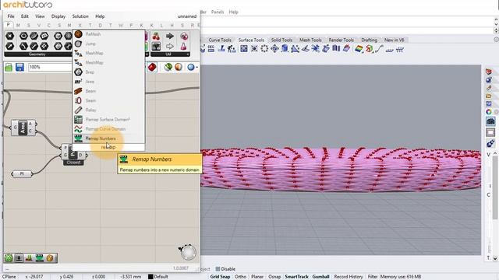The image size is (499, 280).
Task: Click the Closest point component on canvas
Action: 73,155
